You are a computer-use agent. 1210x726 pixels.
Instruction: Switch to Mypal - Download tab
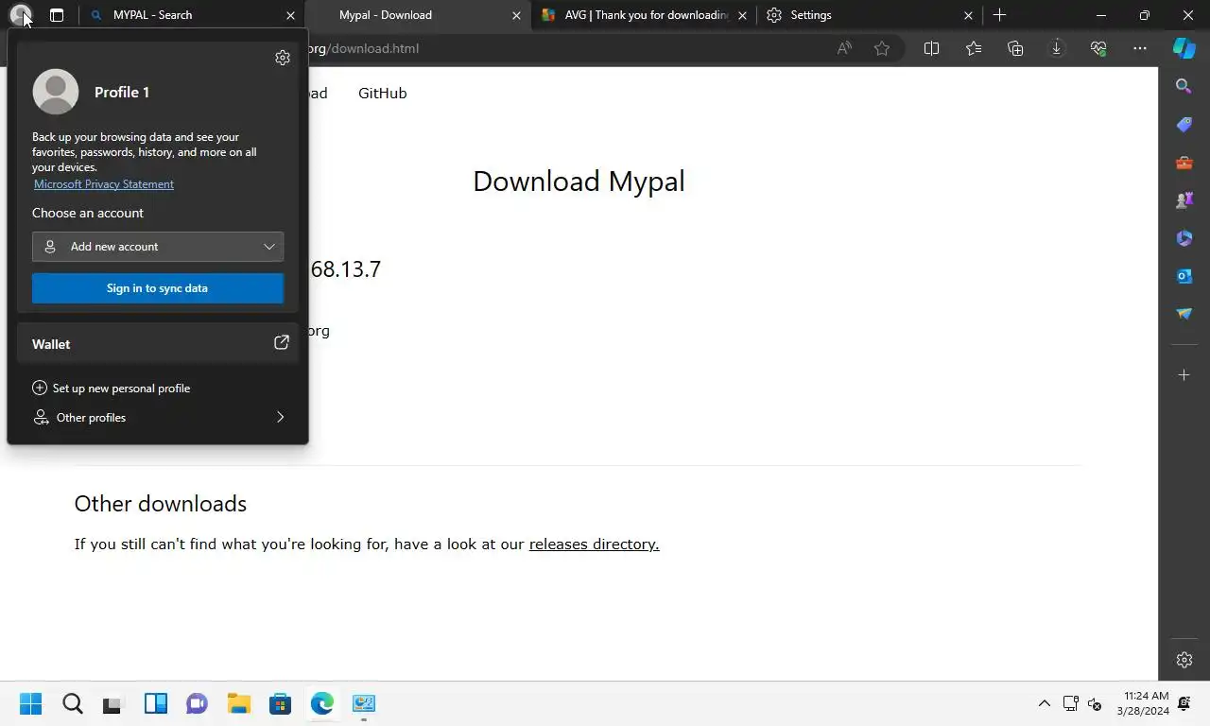point(417,15)
